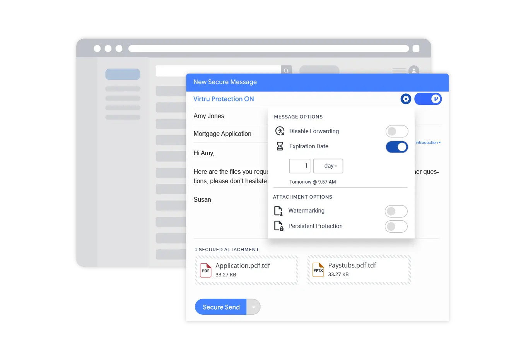Expand the Secure Send arrow dropdown
509x343 pixels.
point(253,307)
